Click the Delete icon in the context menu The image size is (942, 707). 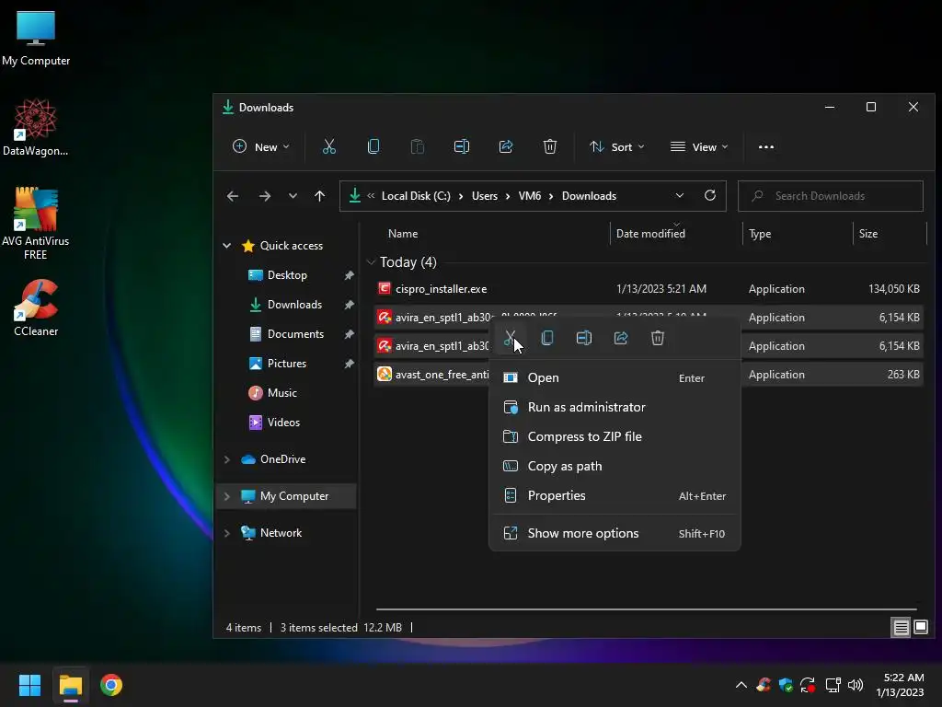point(658,338)
